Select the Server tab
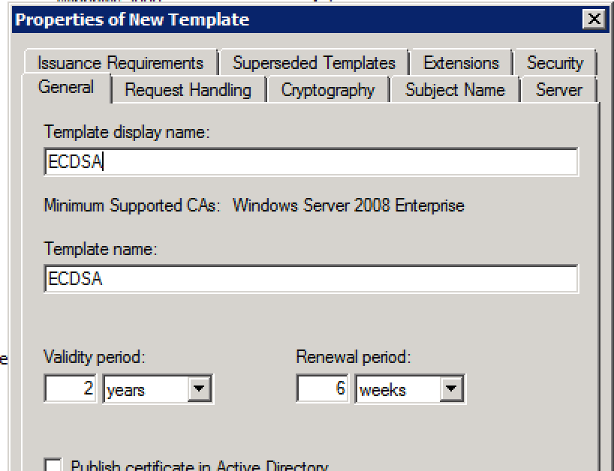 [x=558, y=90]
